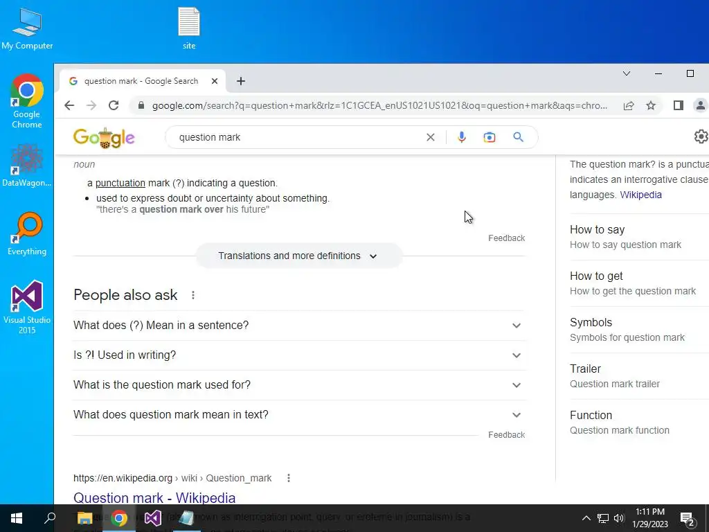Click the en.wikipedia.org result URL breadcrumb
Screen dimensions: 709x532
(x=172, y=478)
